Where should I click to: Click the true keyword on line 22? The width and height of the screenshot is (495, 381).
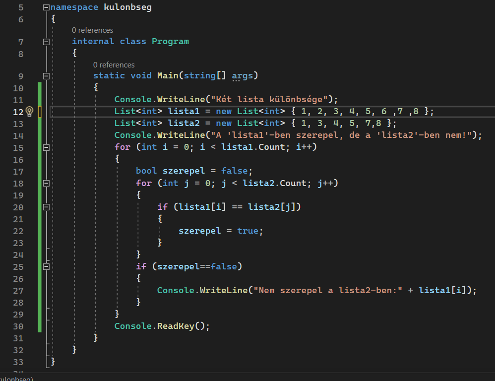247,231
